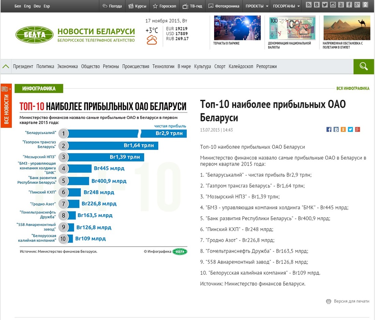
Task: Click the green search magnifier button
Action: pyautogui.click(x=363, y=66)
